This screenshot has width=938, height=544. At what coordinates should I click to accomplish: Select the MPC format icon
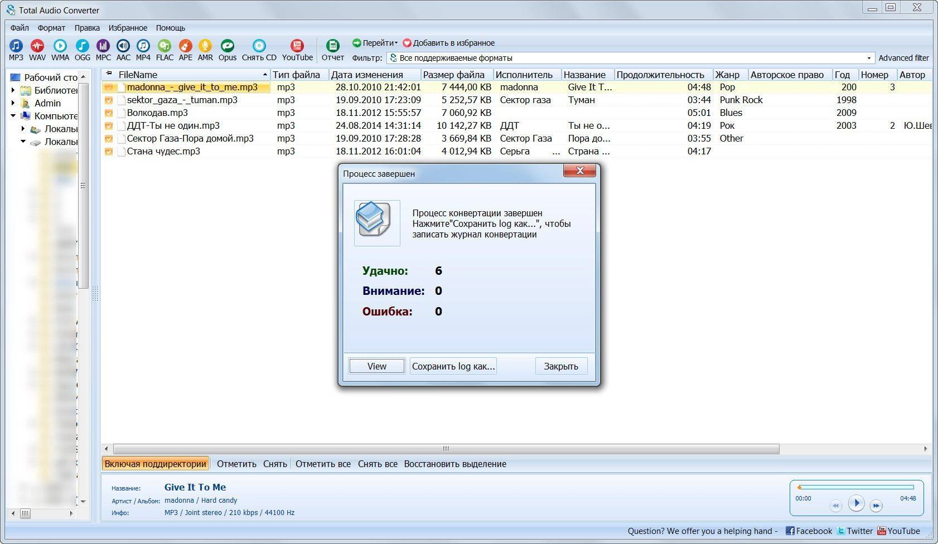pyautogui.click(x=103, y=50)
